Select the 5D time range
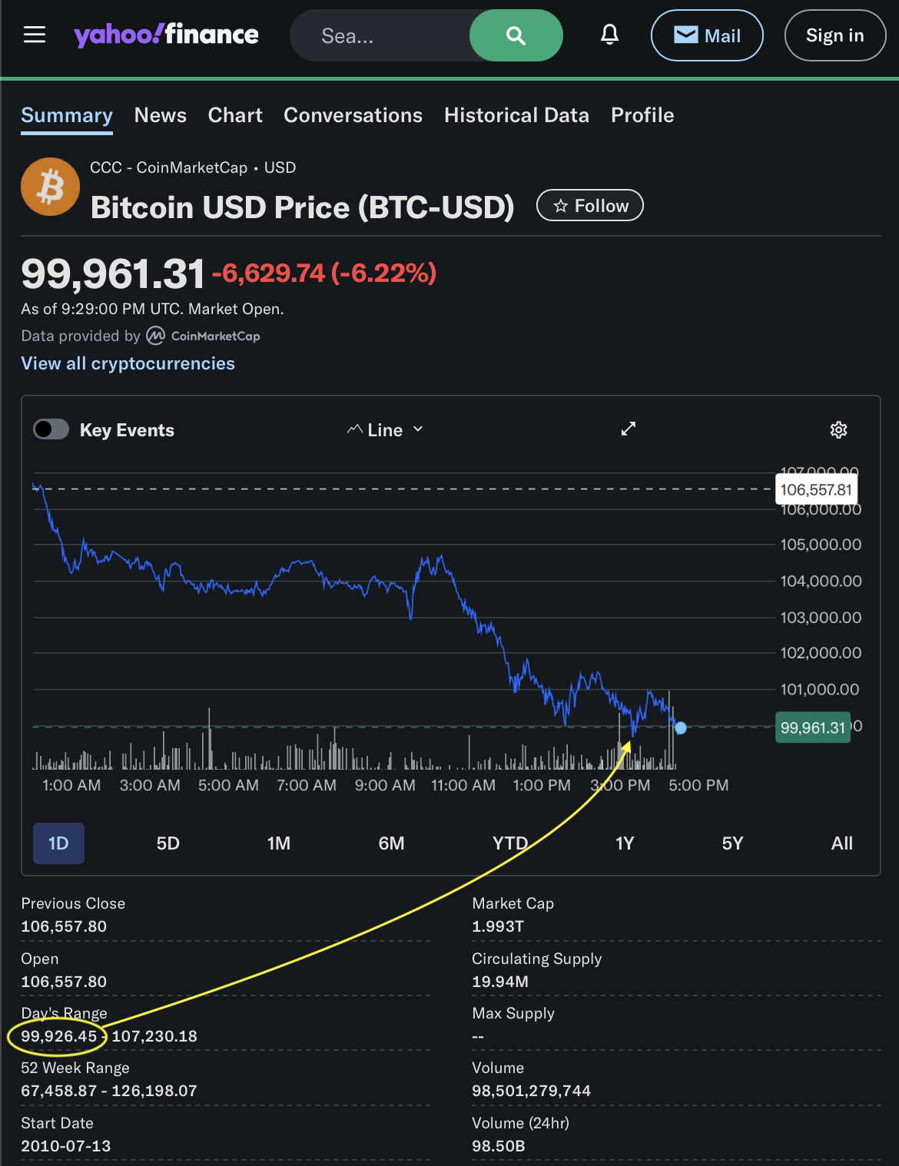Image resolution: width=899 pixels, height=1166 pixels. coord(168,843)
